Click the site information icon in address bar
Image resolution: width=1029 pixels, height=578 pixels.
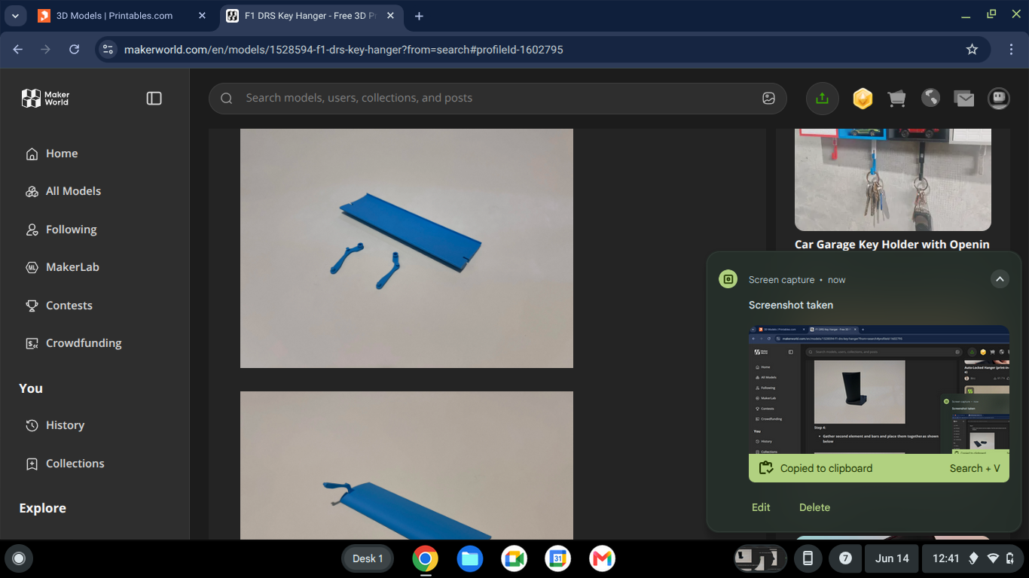tap(108, 50)
